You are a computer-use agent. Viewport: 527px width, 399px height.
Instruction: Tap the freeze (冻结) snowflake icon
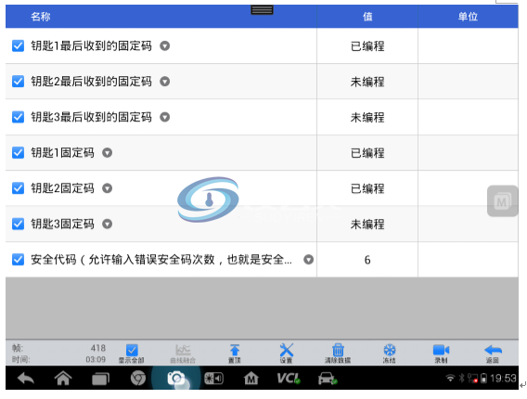[x=390, y=350]
